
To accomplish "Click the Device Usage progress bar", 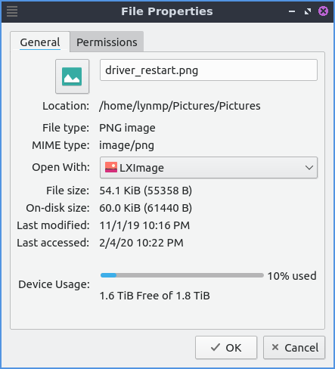I will tap(182, 275).
